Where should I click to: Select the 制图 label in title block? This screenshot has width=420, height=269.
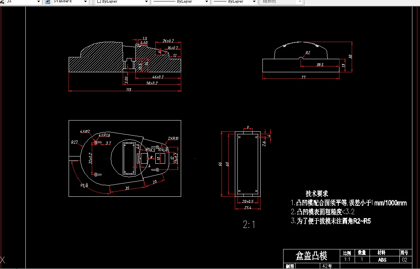click(290, 266)
